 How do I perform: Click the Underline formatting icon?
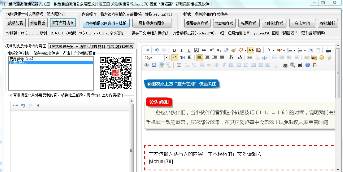[x=189, y=50]
